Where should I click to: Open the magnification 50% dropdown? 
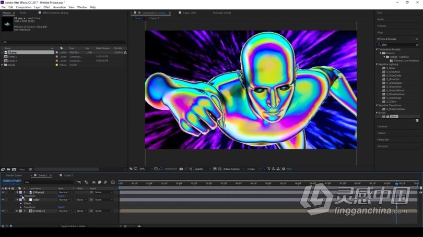(146, 169)
